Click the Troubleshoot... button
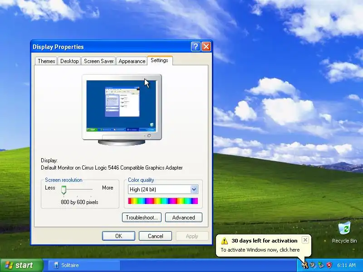This screenshot has height=272, width=363. (142, 218)
